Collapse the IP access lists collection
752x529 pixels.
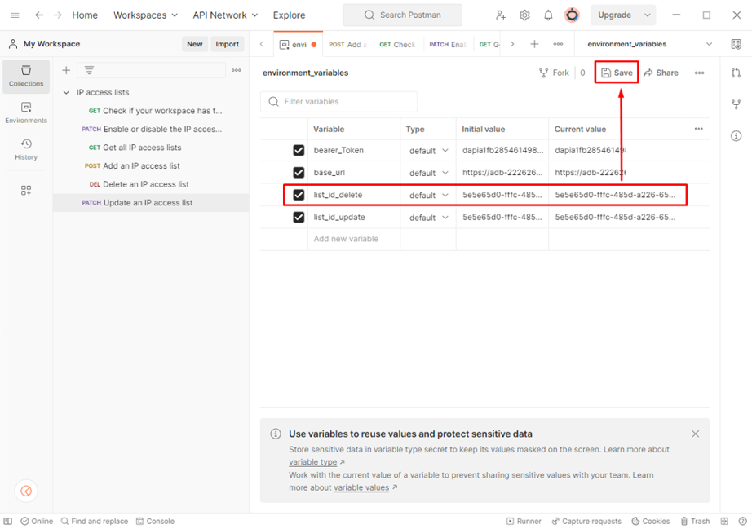(x=66, y=93)
